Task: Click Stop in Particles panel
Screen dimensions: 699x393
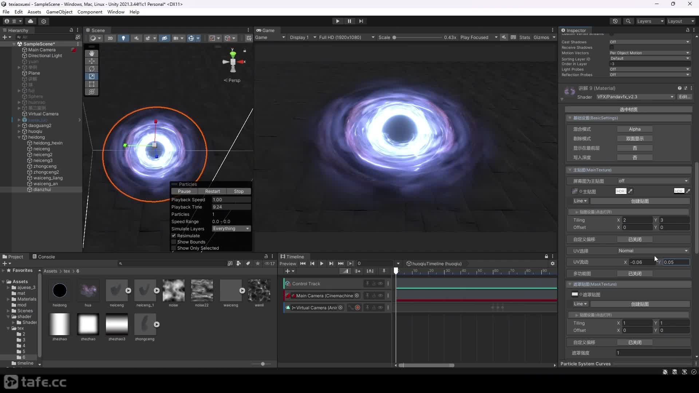Action: tap(239, 191)
